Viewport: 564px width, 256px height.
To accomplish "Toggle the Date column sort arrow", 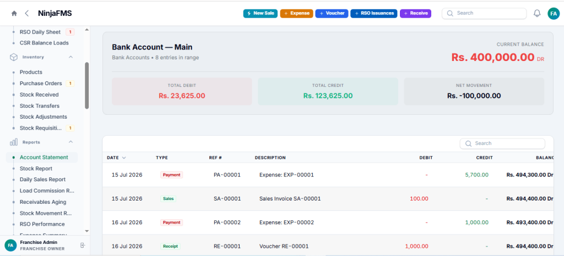I will 124,158.
